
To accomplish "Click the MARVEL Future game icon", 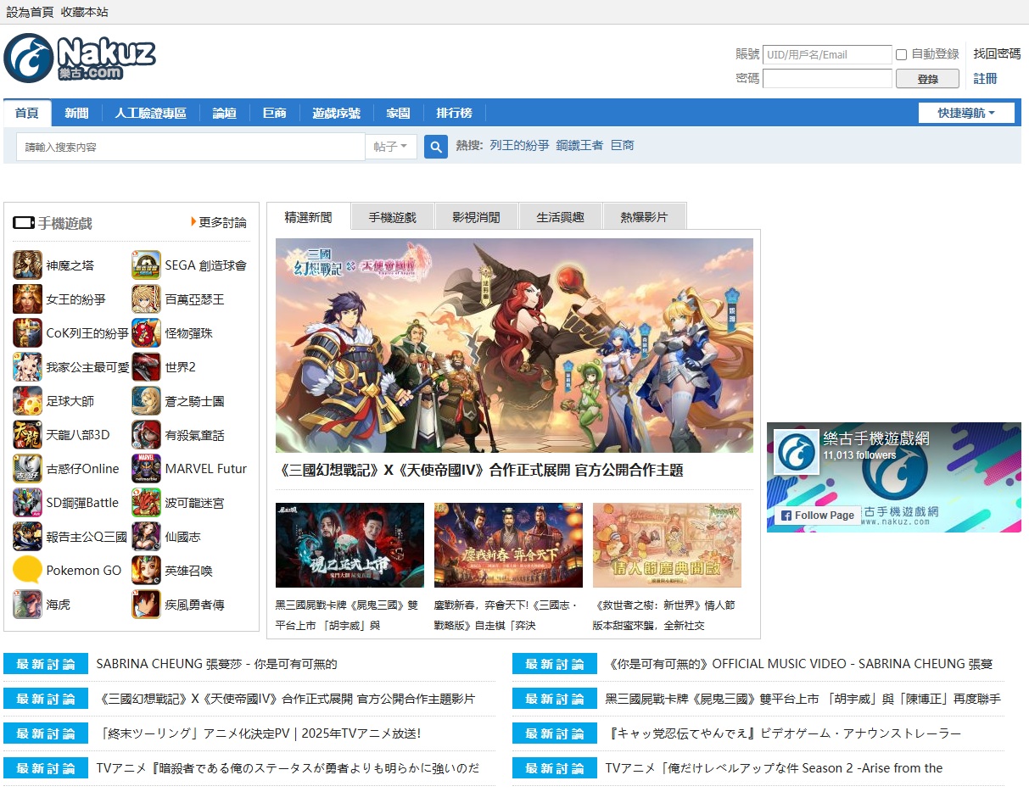I will 146,469.
